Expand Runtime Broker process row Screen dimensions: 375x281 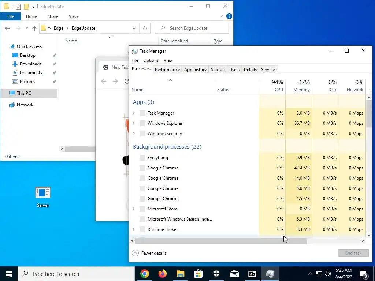click(134, 229)
